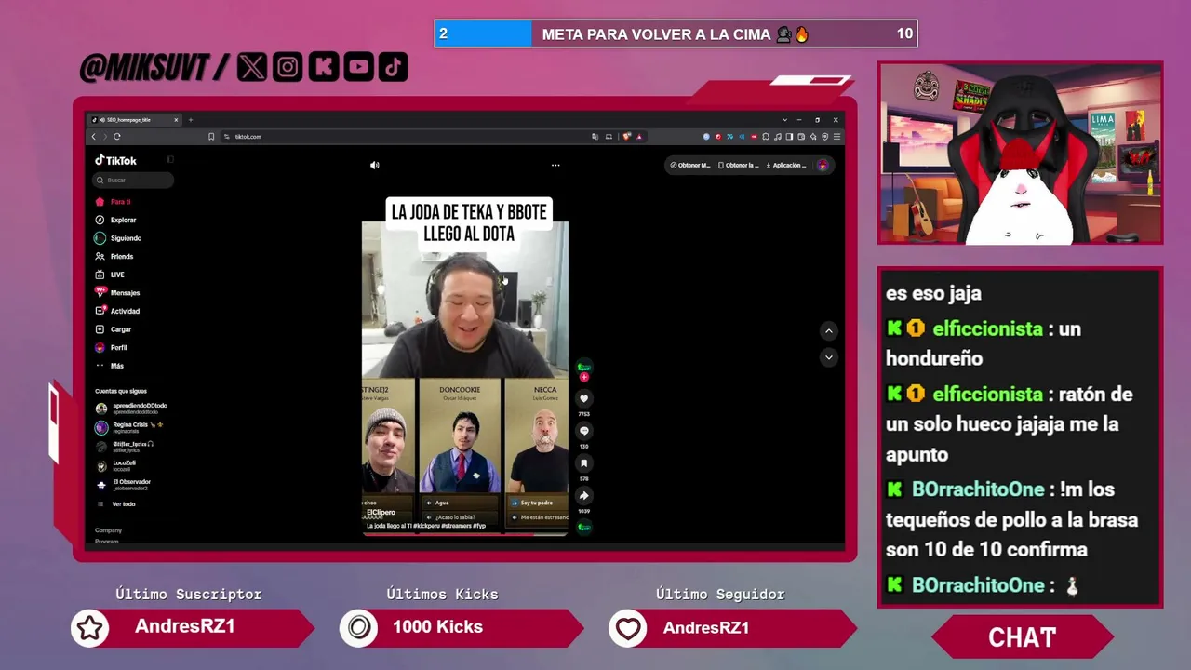Open the TikTok profile avatar at top right
The height and width of the screenshot is (670, 1191).
point(823,165)
